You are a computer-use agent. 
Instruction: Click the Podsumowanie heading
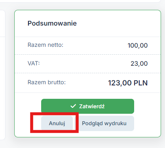pyautogui.click(x=52, y=23)
